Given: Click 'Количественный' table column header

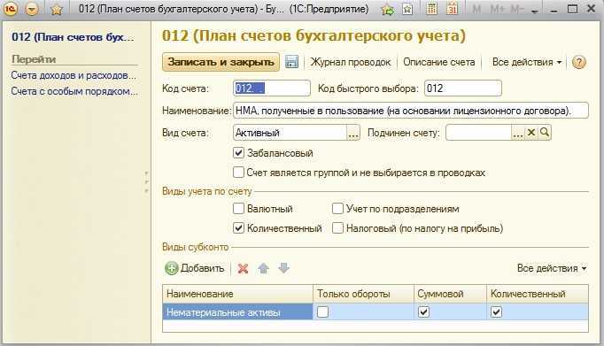Looking at the screenshot, I should [538, 294].
